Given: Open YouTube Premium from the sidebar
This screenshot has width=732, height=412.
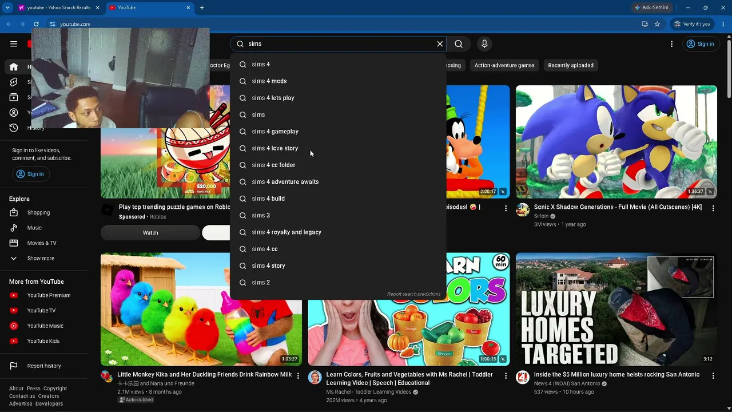Looking at the screenshot, I should click(49, 295).
